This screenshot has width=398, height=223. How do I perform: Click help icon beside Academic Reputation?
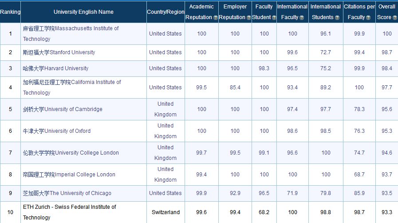click(215, 18)
